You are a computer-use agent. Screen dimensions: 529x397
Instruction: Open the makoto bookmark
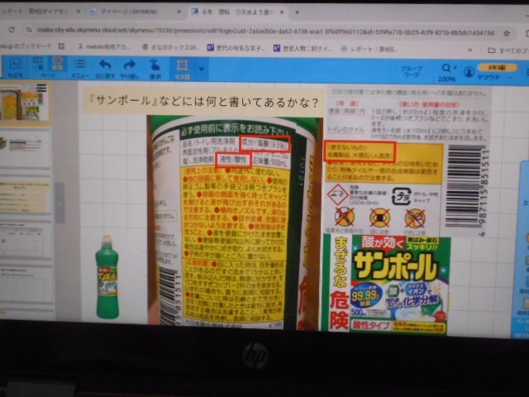pyautogui.click(x=102, y=46)
